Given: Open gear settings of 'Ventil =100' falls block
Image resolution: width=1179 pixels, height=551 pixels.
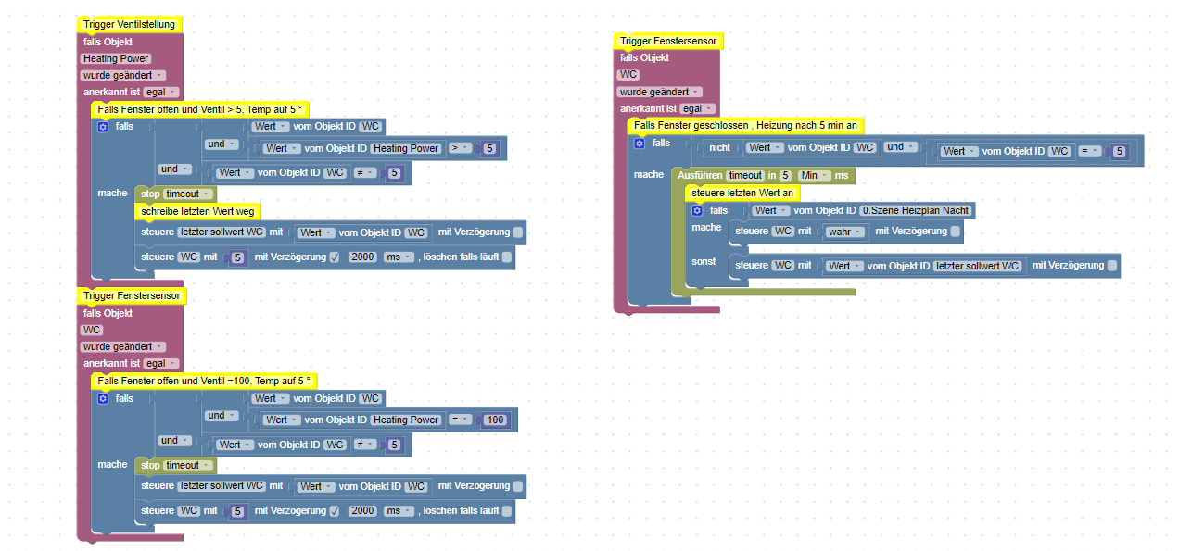Looking at the screenshot, I should 103,398.
